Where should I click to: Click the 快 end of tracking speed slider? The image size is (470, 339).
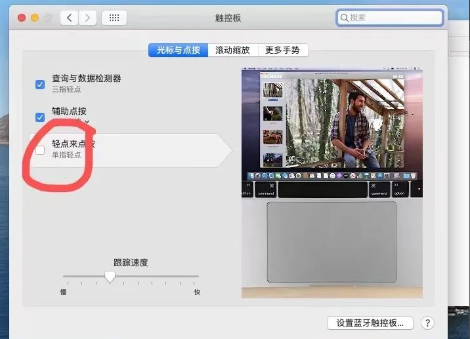click(197, 292)
